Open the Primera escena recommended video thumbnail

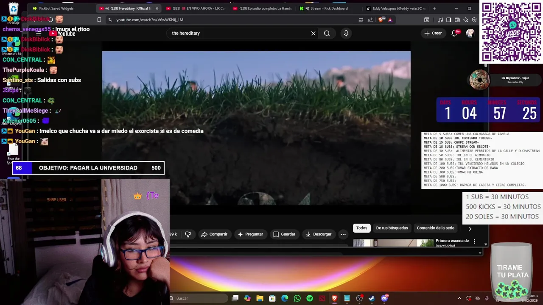tap(393, 243)
